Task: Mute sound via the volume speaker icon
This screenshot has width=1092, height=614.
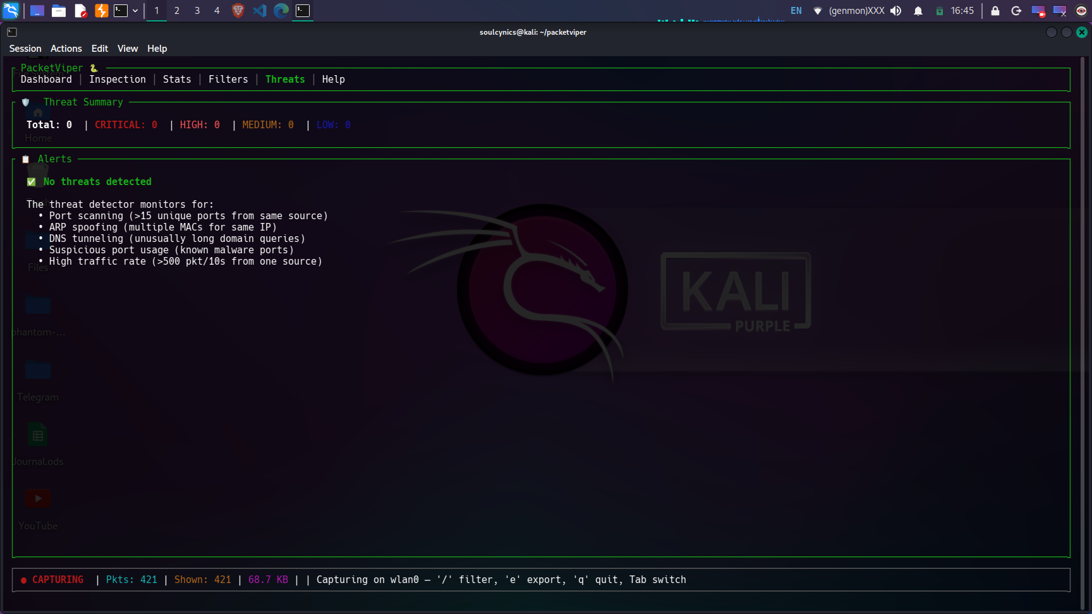Action: (896, 11)
